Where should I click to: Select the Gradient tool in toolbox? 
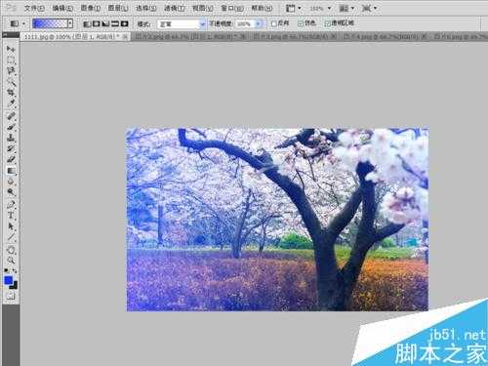pyautogui.click(x=11, y=171)
